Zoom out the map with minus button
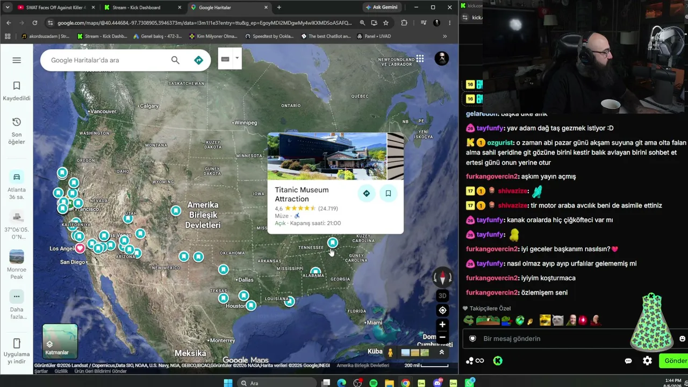 pos(442,338)
